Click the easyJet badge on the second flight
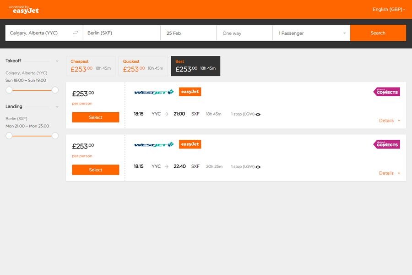 coord(190,144)
